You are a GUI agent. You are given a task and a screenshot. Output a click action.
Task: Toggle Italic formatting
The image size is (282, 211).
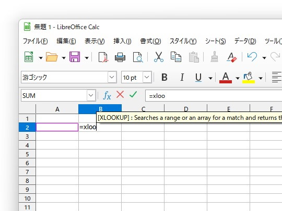click(182, 77)
